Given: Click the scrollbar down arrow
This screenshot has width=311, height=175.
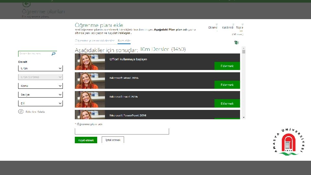Looking at the screenshot, I should 244,118.
